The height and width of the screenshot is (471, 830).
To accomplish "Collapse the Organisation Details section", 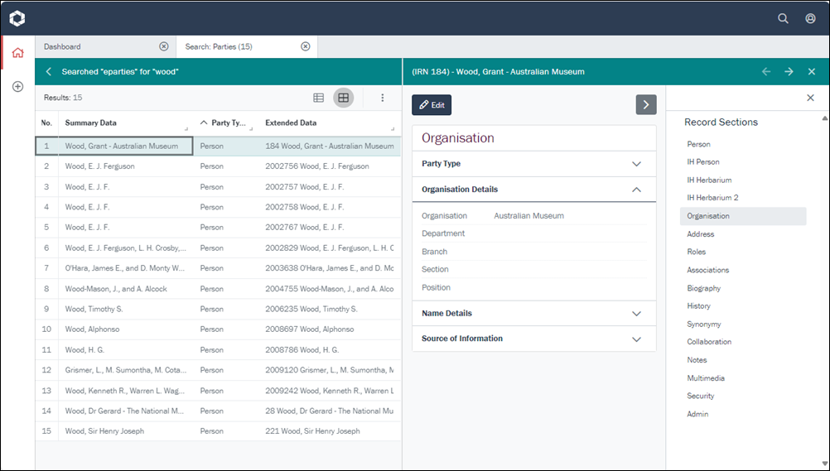I will 636,190.
